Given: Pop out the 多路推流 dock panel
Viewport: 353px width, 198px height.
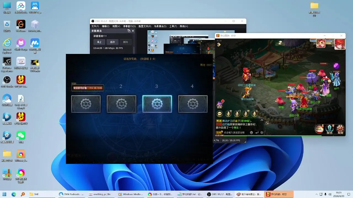Looking at the screenshot, I should [129, 31].
